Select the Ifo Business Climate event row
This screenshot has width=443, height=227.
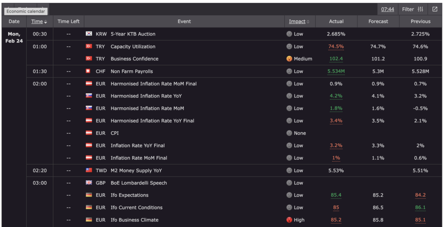[134, 220]
